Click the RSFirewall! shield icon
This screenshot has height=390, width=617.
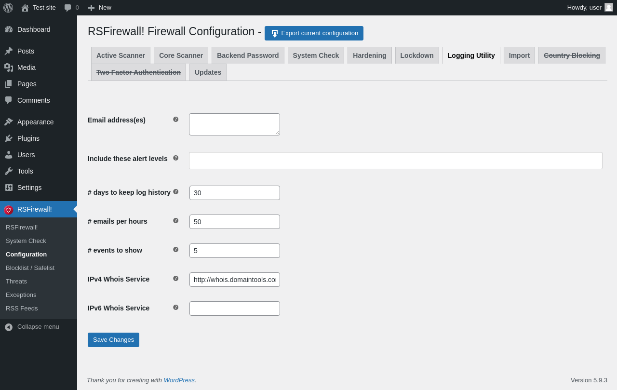[x=9, y=210]
